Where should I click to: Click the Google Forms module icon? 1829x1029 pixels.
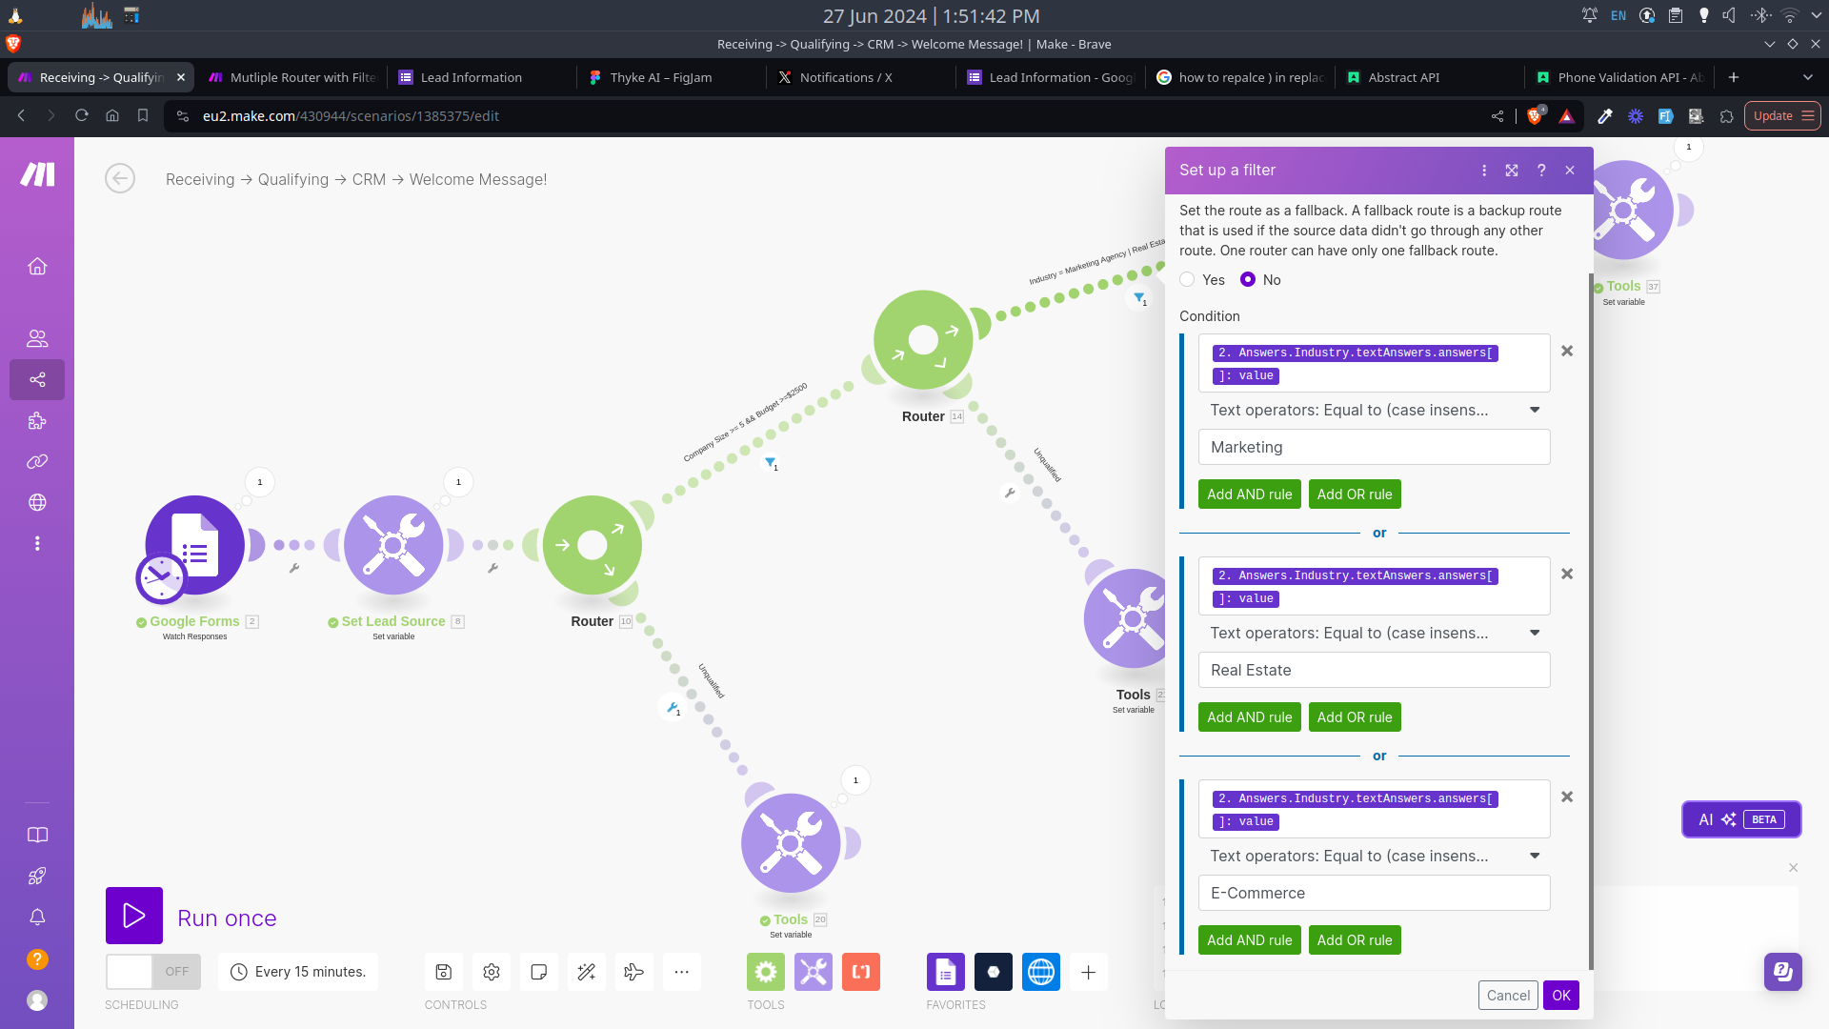click(195, 545)
